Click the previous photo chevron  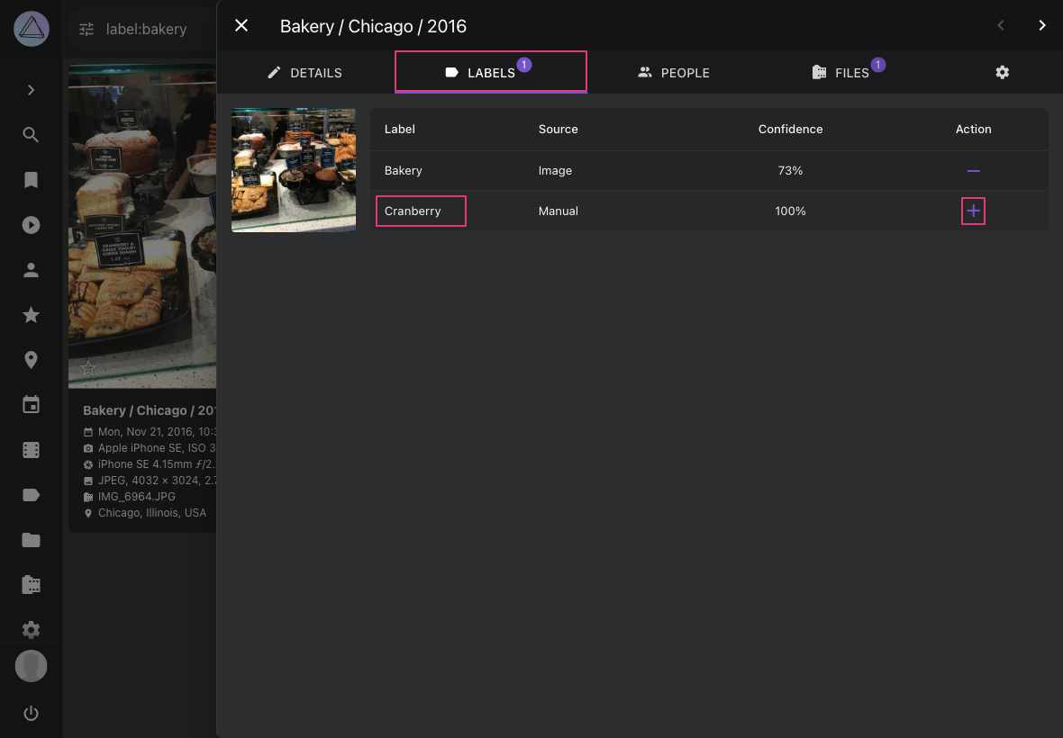[1000, 25]
